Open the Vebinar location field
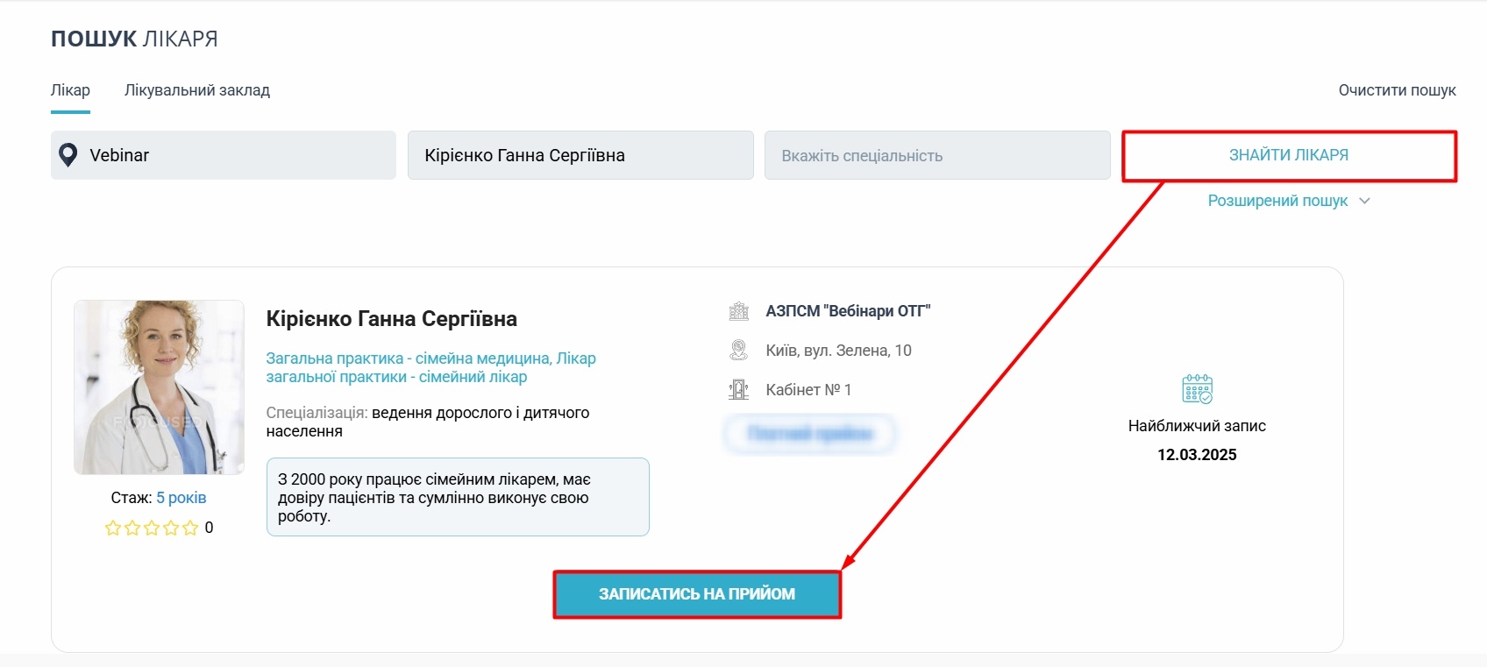 pos(224,155)
